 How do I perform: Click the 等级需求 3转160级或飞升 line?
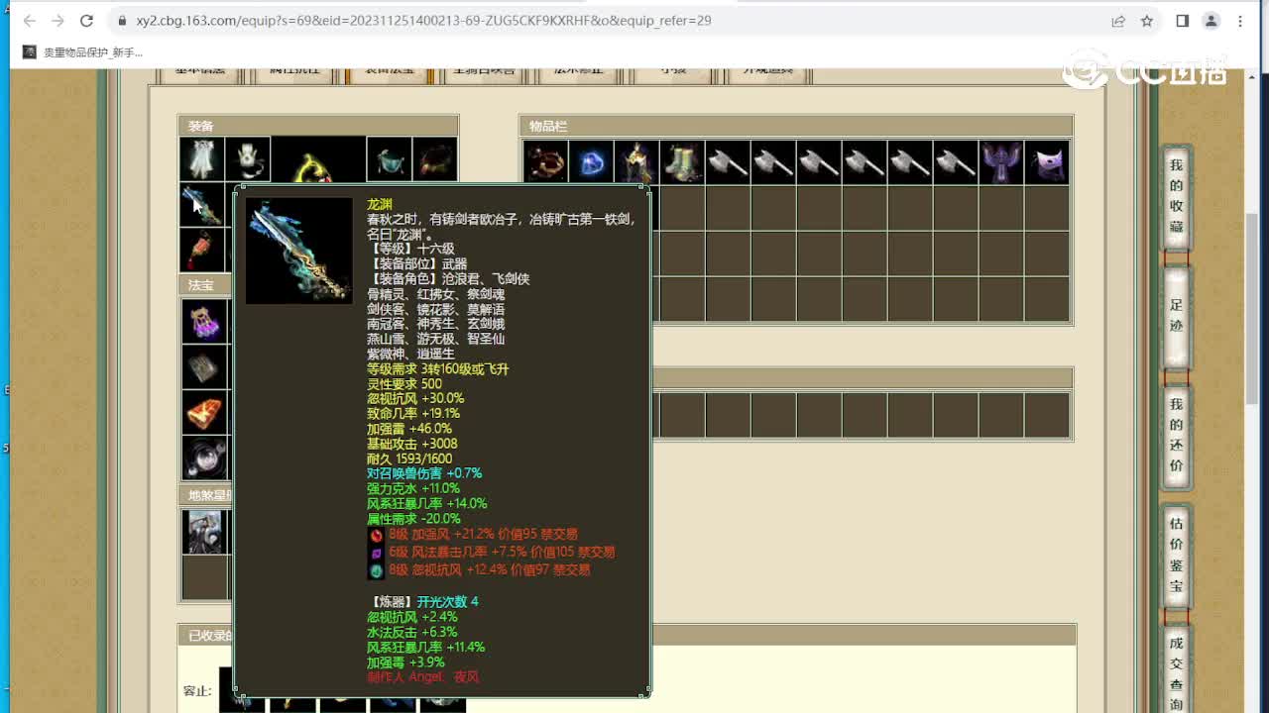point(438,368)
